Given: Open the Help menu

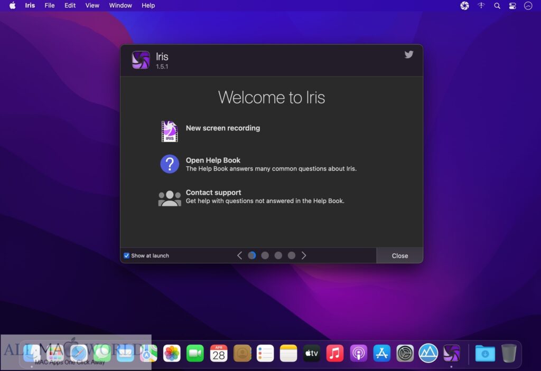Looking at the screenshot, I should (148, 5).
